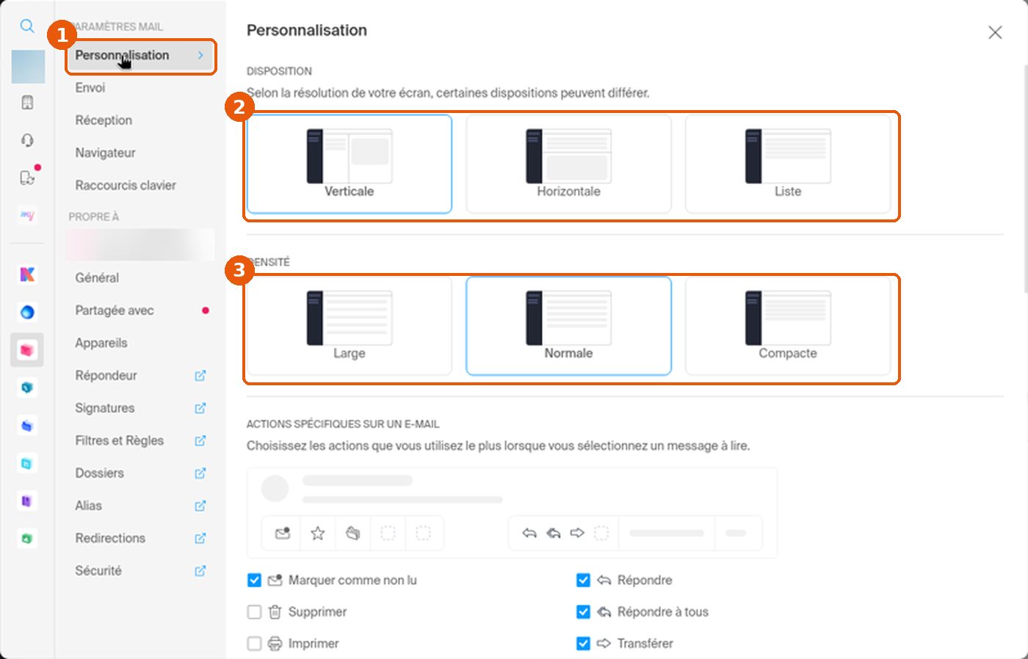Open the teal cube app icon
The image size is (1028, 659).
pyautogui.click(x=27, y=387)
